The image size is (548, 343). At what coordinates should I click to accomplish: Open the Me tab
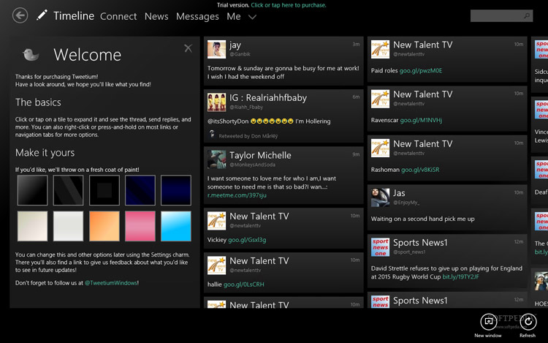pos(234,16)
